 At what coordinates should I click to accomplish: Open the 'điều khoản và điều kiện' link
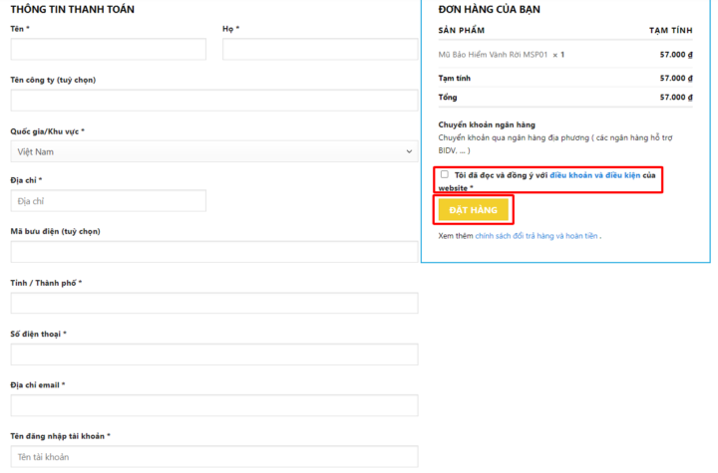594,174
